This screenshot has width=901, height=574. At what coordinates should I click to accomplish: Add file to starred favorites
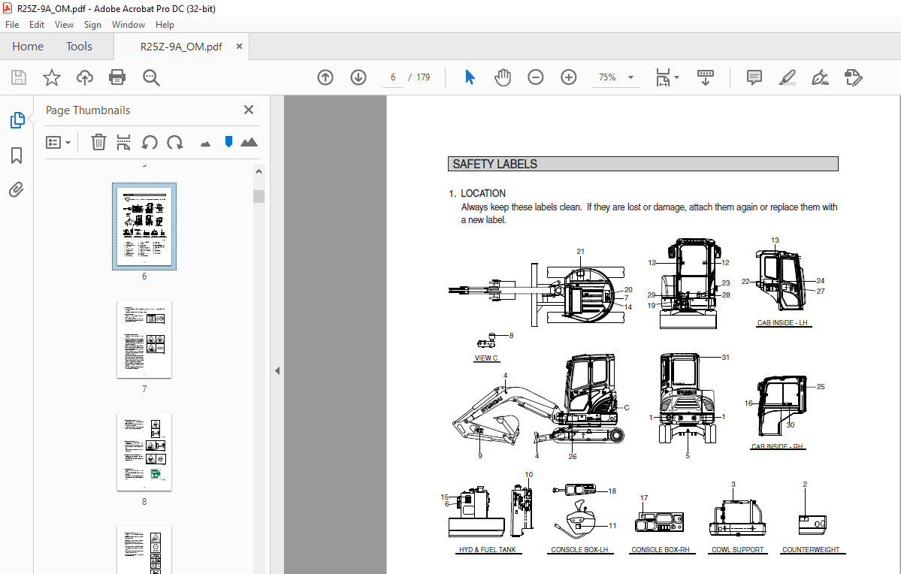(52, 77)
